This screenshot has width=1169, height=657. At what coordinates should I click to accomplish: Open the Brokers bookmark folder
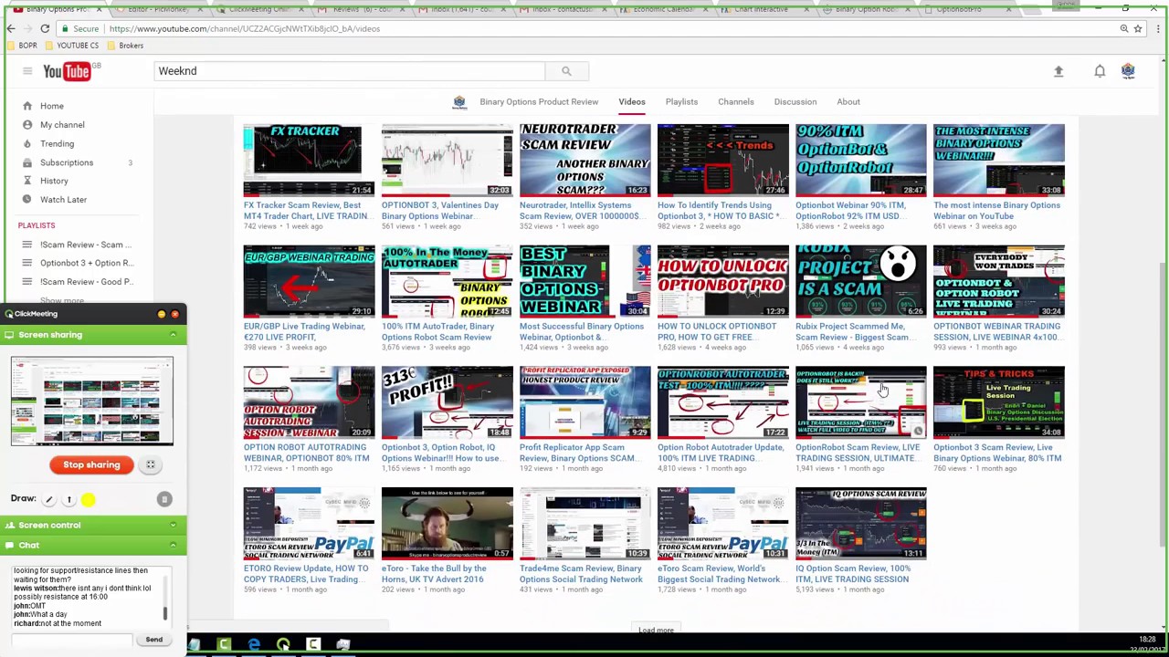pos(125,46)
